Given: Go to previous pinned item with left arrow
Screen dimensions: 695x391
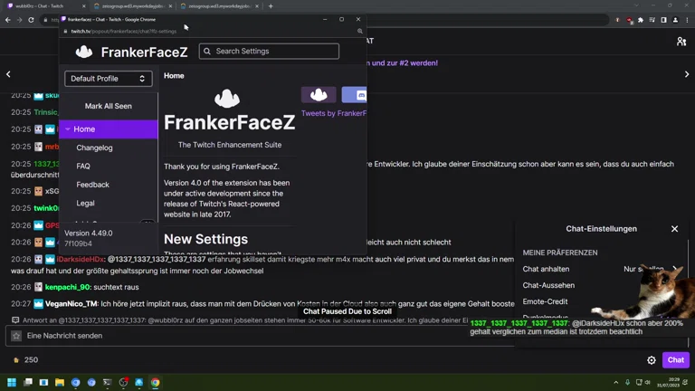Looking at the screenshot, I should coord(9,74).
